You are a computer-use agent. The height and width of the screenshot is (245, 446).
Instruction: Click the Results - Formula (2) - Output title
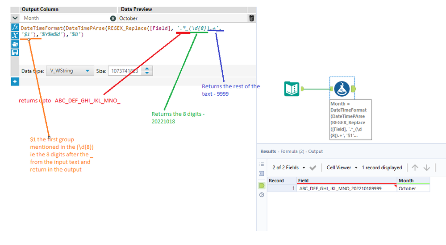click(292, 151)
